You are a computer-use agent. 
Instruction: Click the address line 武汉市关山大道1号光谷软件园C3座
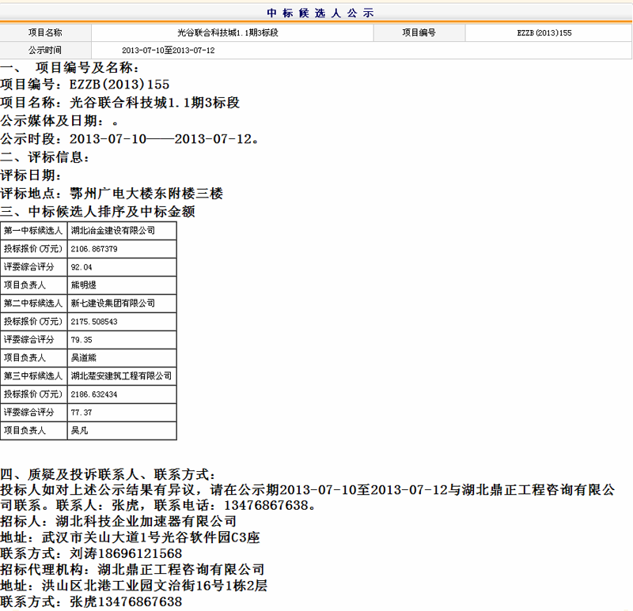[130, 537]
